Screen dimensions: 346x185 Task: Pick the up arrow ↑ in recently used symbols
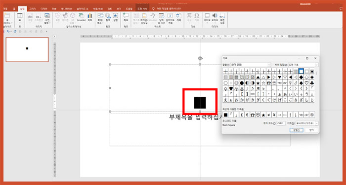tap(290, 115)
